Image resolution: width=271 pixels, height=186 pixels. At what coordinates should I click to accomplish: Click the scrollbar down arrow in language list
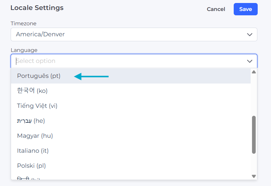(x=254, y=176)
